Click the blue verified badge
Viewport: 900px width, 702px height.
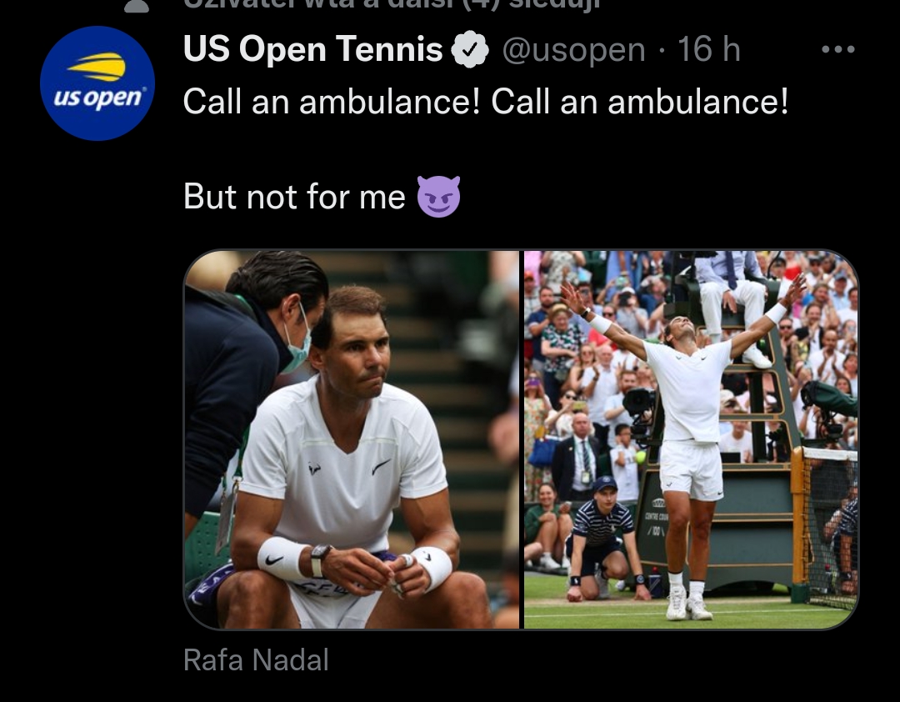470,49
